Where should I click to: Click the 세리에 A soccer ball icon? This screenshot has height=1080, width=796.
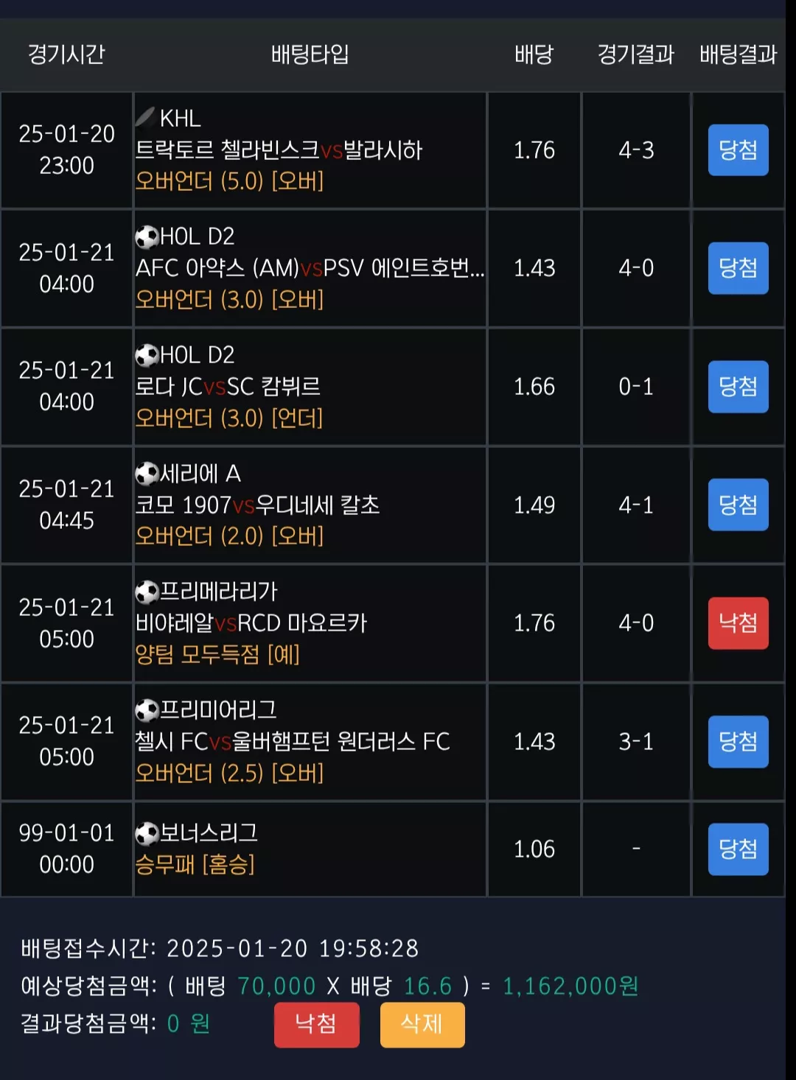click(x=147, y=474)
